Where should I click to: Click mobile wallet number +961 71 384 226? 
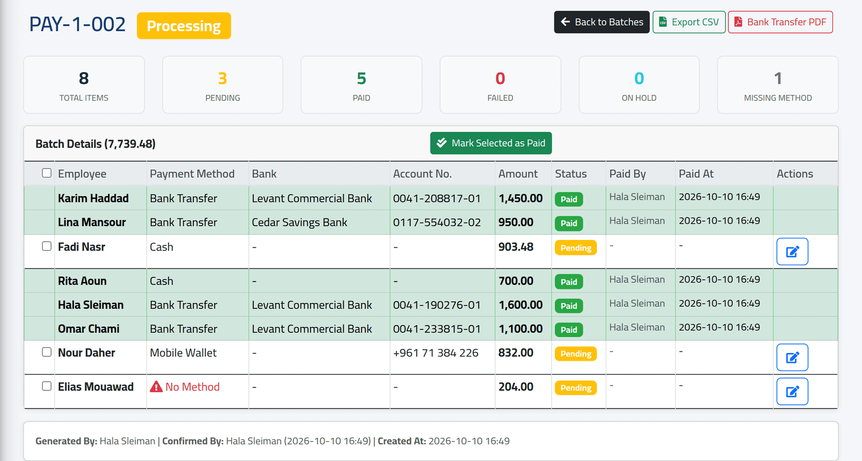(436, 353)
